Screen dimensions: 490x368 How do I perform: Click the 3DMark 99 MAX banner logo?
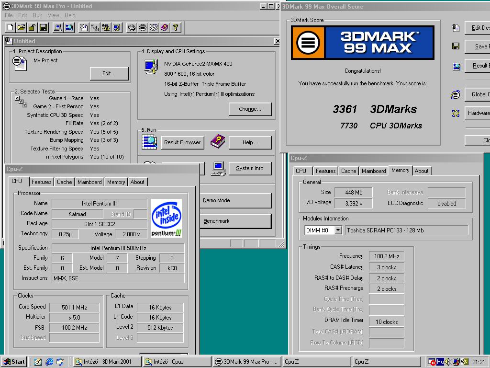coord(363,43)
